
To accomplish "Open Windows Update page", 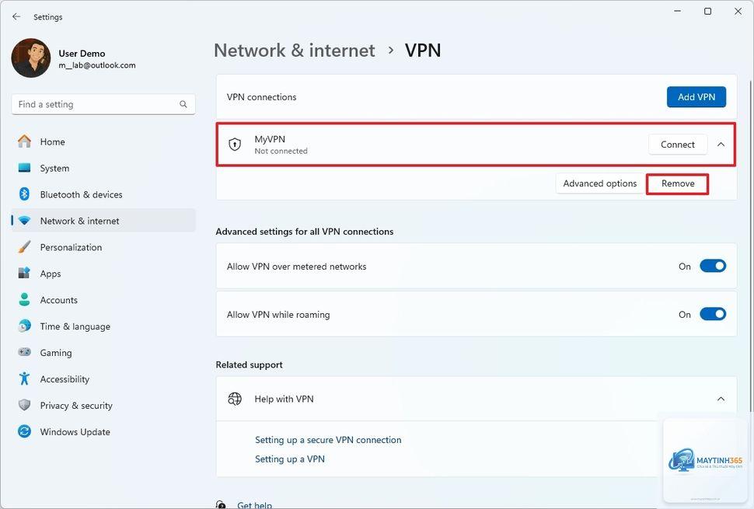I will pos(103,431).
